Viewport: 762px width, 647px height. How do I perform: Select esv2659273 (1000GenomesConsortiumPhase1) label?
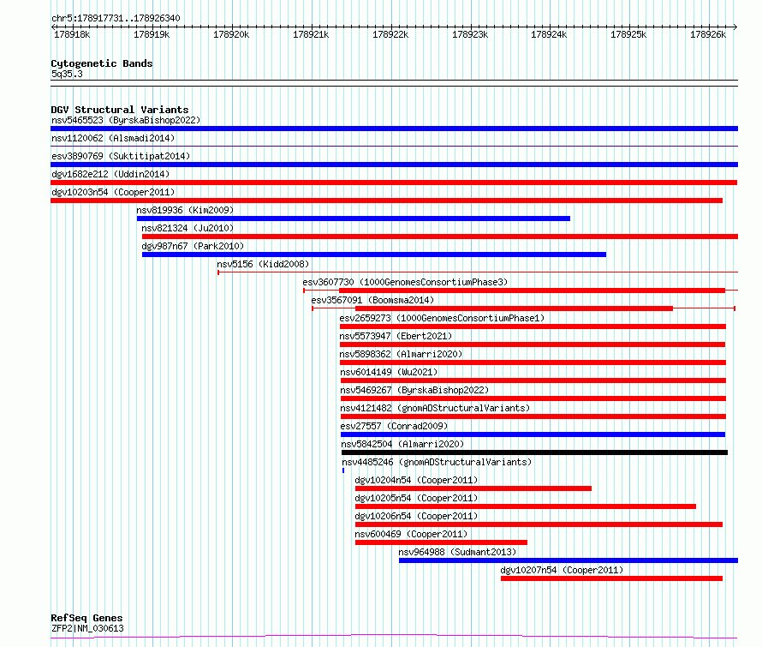tap(443, 318)
